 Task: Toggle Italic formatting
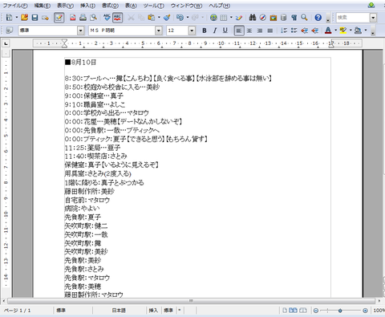215,30
